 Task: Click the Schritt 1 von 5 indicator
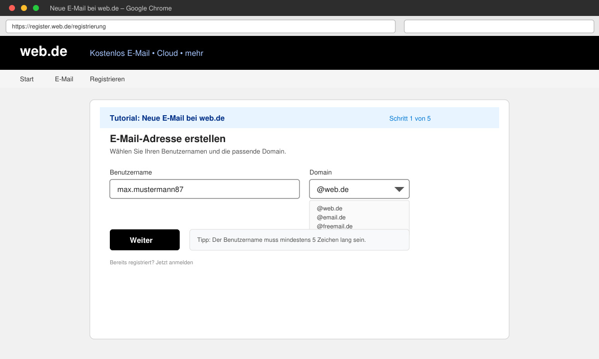410,119
